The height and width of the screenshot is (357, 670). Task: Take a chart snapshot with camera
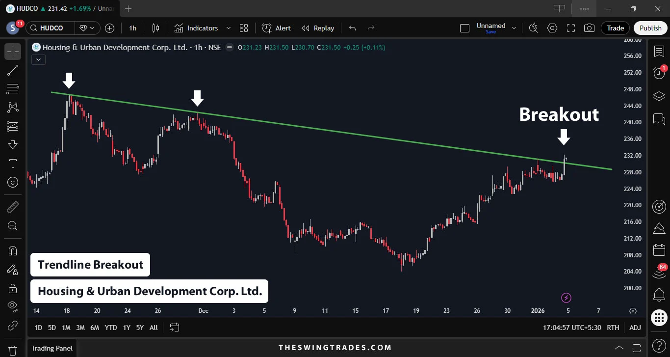coord(589,28)
